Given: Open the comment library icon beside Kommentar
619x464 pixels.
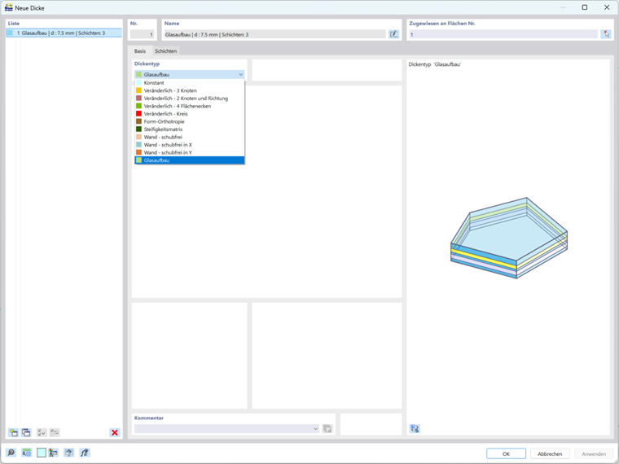Looking at the screenshot, I should 327,428.
